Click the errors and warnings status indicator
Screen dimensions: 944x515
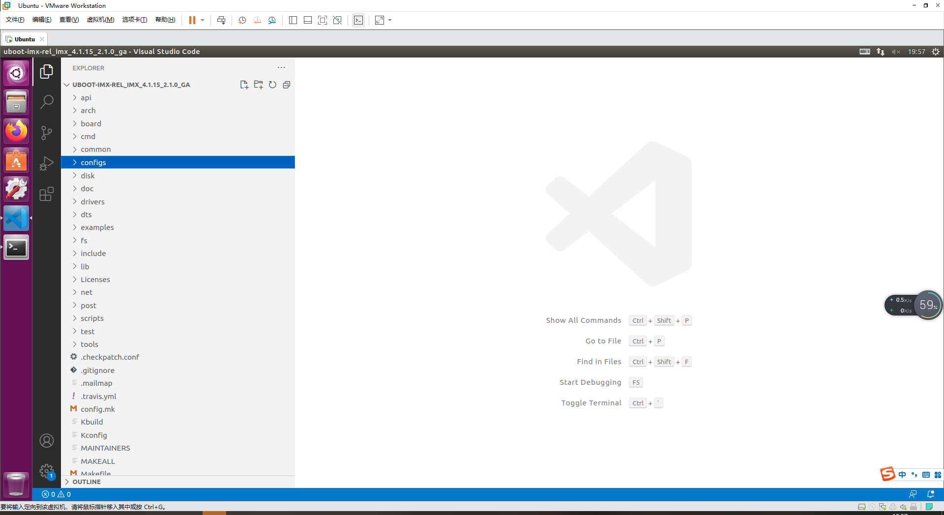pyautogui.click(x=57, y=494)
